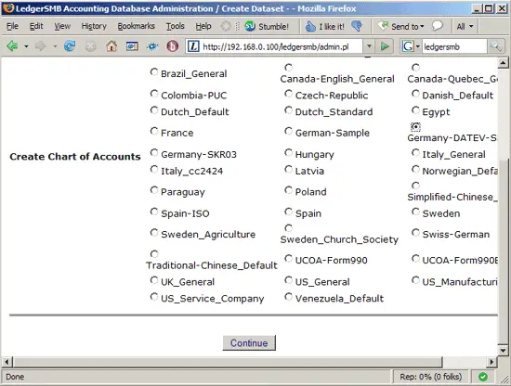Click the ledgersmb search input field
511x386 pixels.
[x=454, y=46]
